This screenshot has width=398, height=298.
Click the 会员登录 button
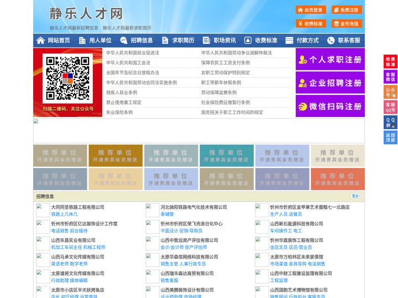pos(311,10)
